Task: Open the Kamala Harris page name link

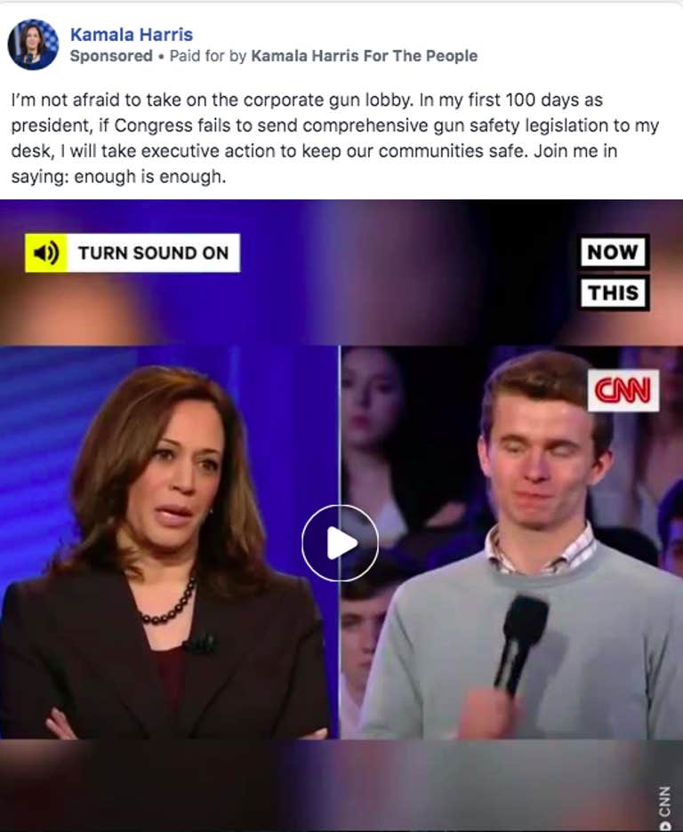Action: point(132,35)
